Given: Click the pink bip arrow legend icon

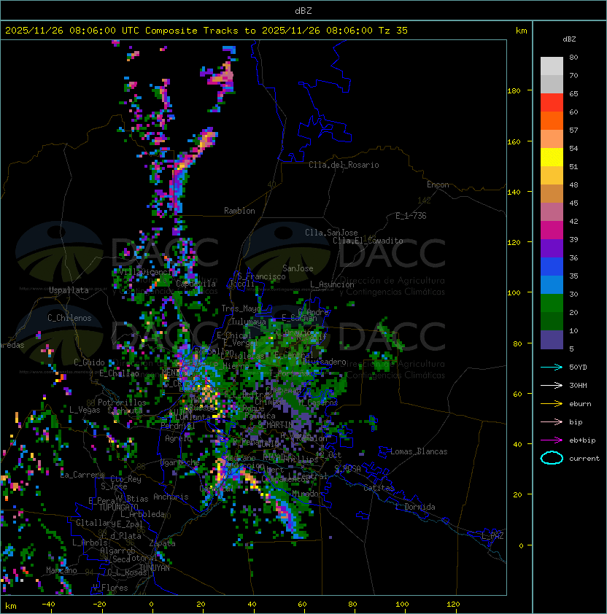Looking at the screenshot, I should click(x=552, y=422).
